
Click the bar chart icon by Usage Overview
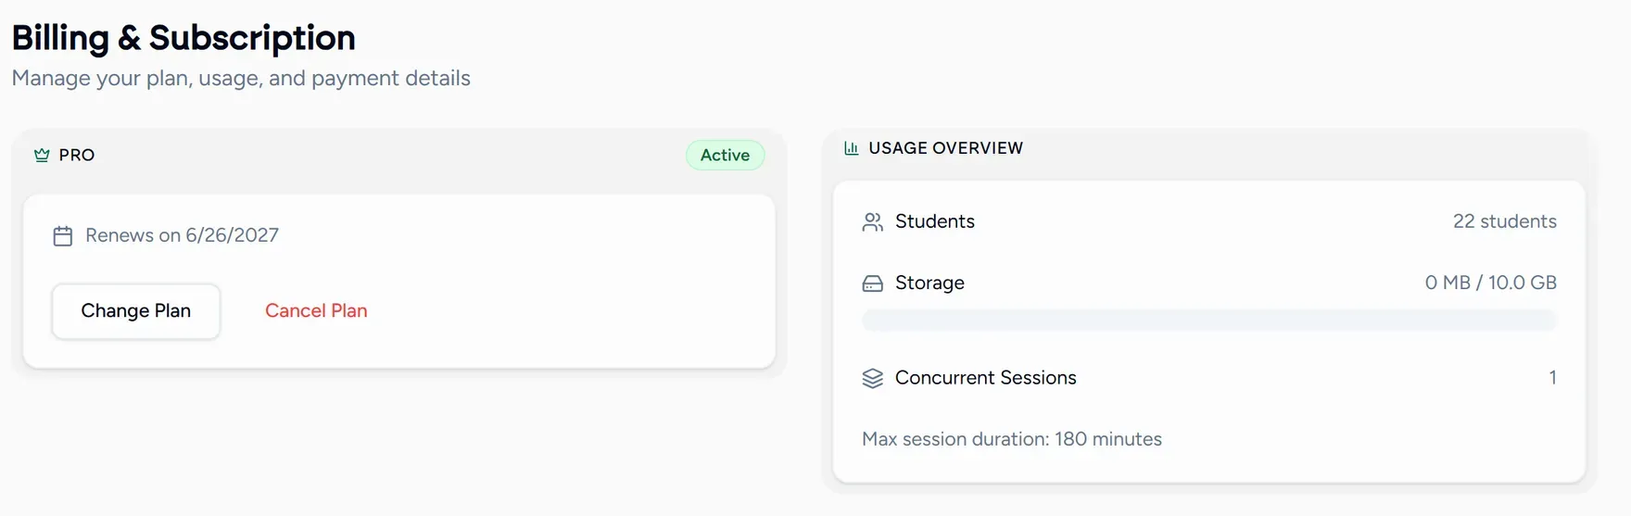851,148
